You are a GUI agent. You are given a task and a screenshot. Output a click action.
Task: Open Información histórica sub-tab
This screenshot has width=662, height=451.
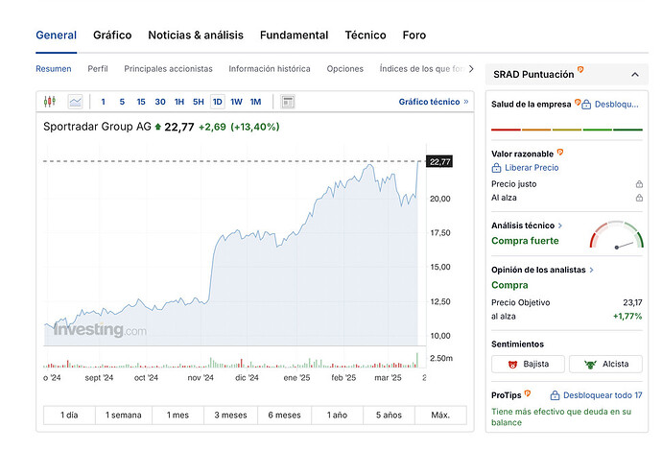[270, 69]
